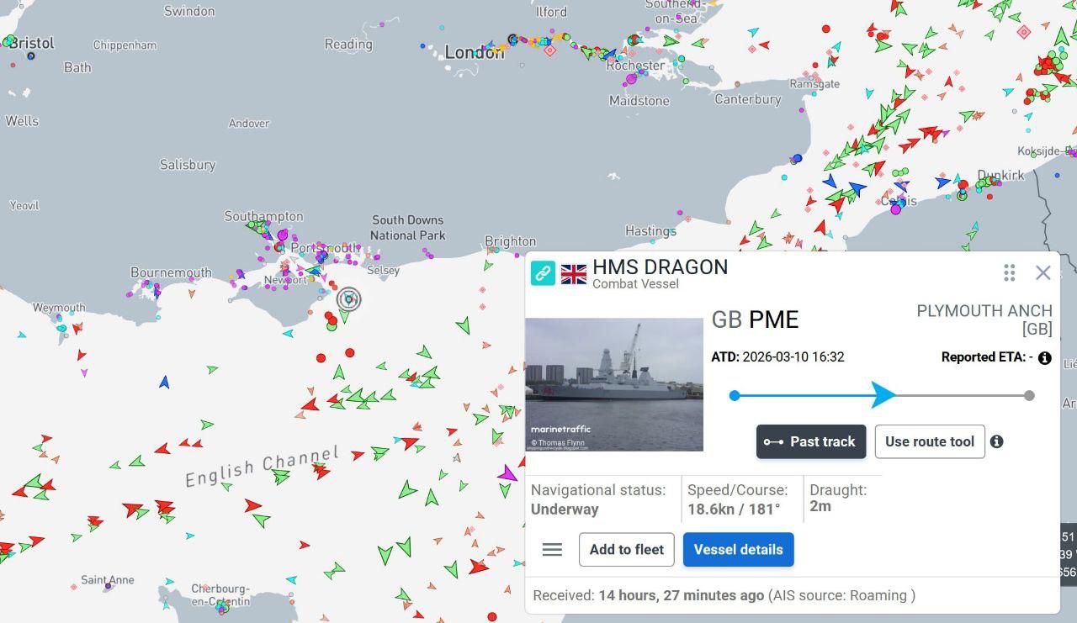Image resolution: width=1077 pixels, height=623 pixels.
Task: Click the Bournemouth label on the map
Action: [171, 272]
